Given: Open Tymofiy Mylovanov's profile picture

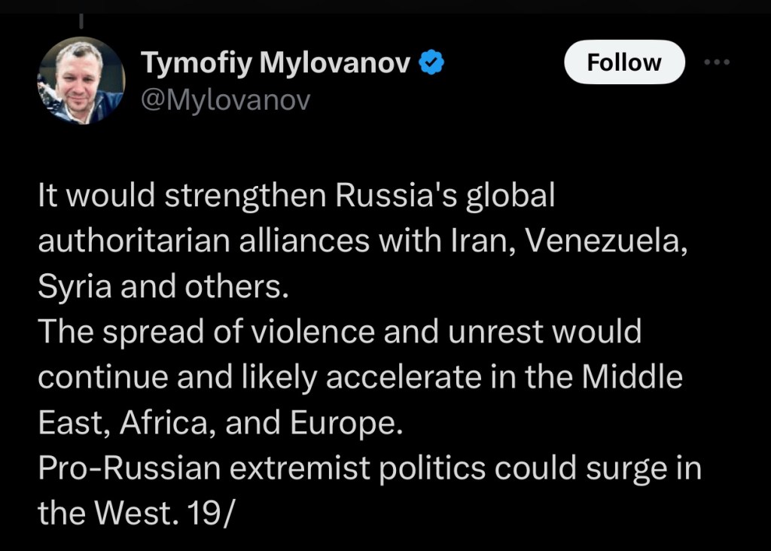Looking at the screenshot, I should tap(81, 81).
